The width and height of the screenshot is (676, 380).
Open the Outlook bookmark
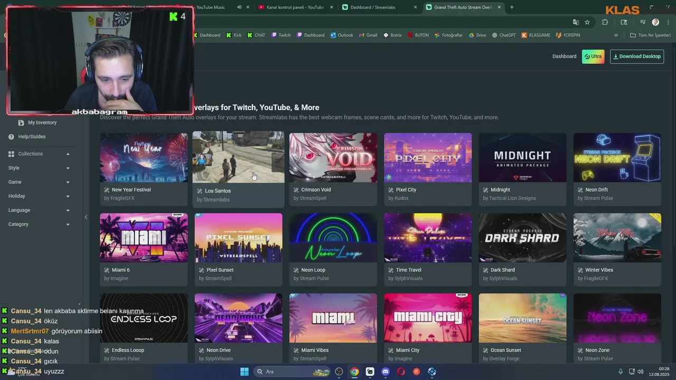coord(342,35)
